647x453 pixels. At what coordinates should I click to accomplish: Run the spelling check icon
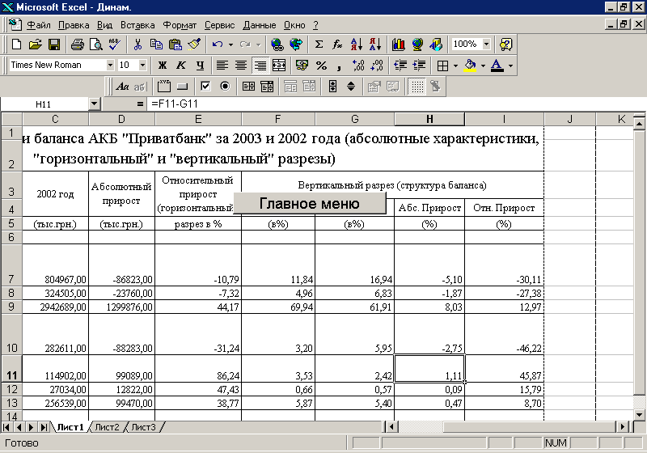click(114, 44)
